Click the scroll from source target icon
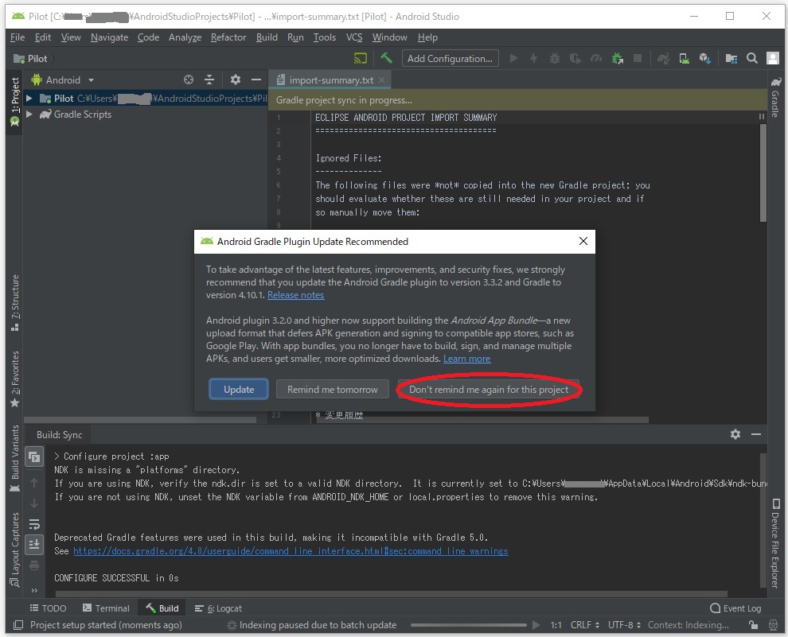The width and height of the screenshot is (788, 637). (x=189, y=80)
